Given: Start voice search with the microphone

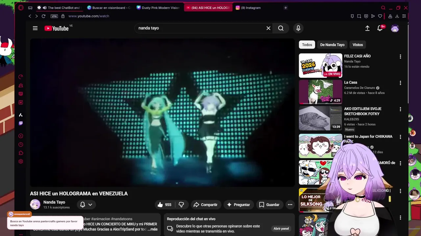Looking at the screenshot, I should pyautogui.click(x=298, y=28).
